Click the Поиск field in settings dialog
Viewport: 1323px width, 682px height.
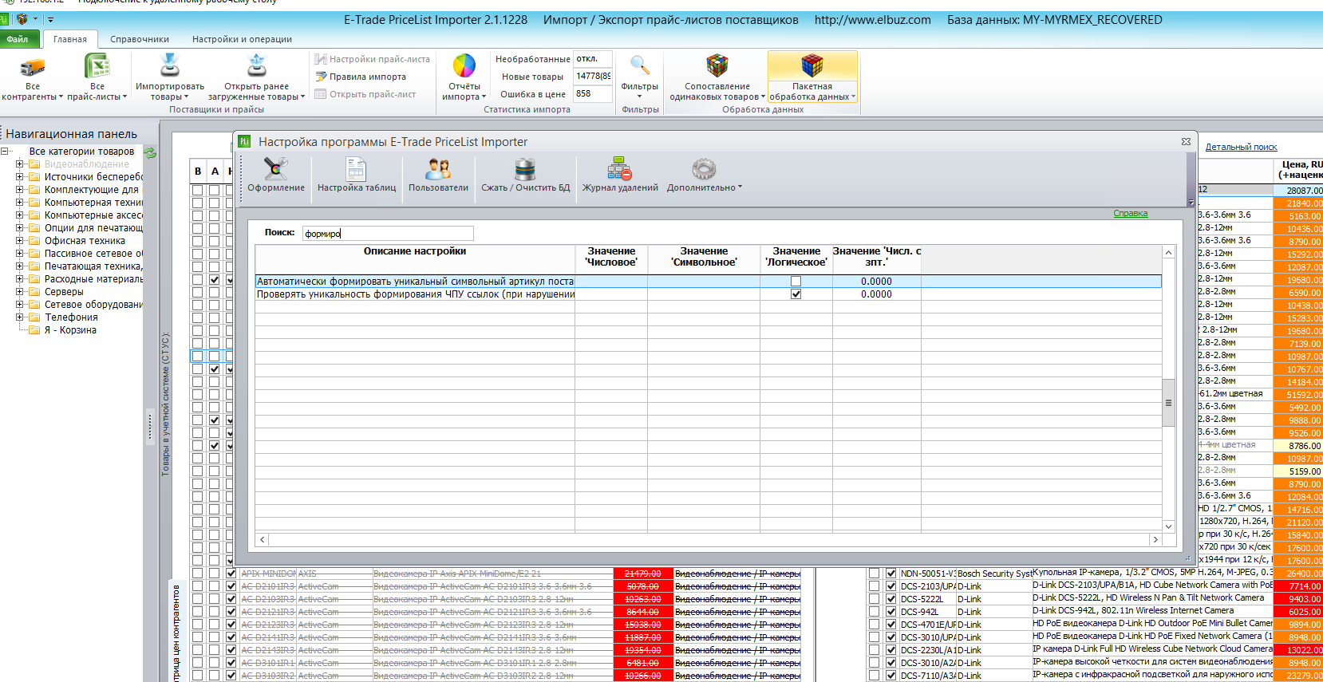[388, 233]
